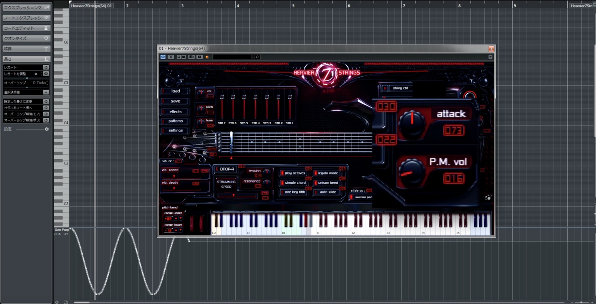Toggle vib. speed SYNC button
Screen dimensions: 596x304
pos(205,171)
